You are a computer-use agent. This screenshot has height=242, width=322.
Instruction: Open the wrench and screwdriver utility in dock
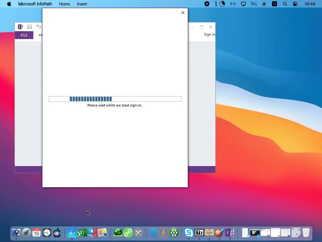click(x=138, y=233)
